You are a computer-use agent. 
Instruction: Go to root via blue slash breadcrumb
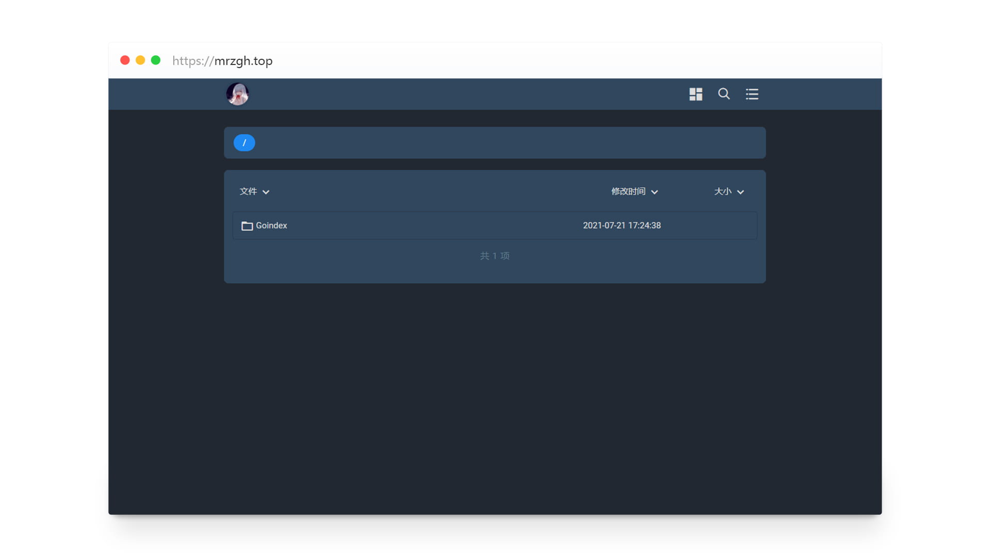244,143
